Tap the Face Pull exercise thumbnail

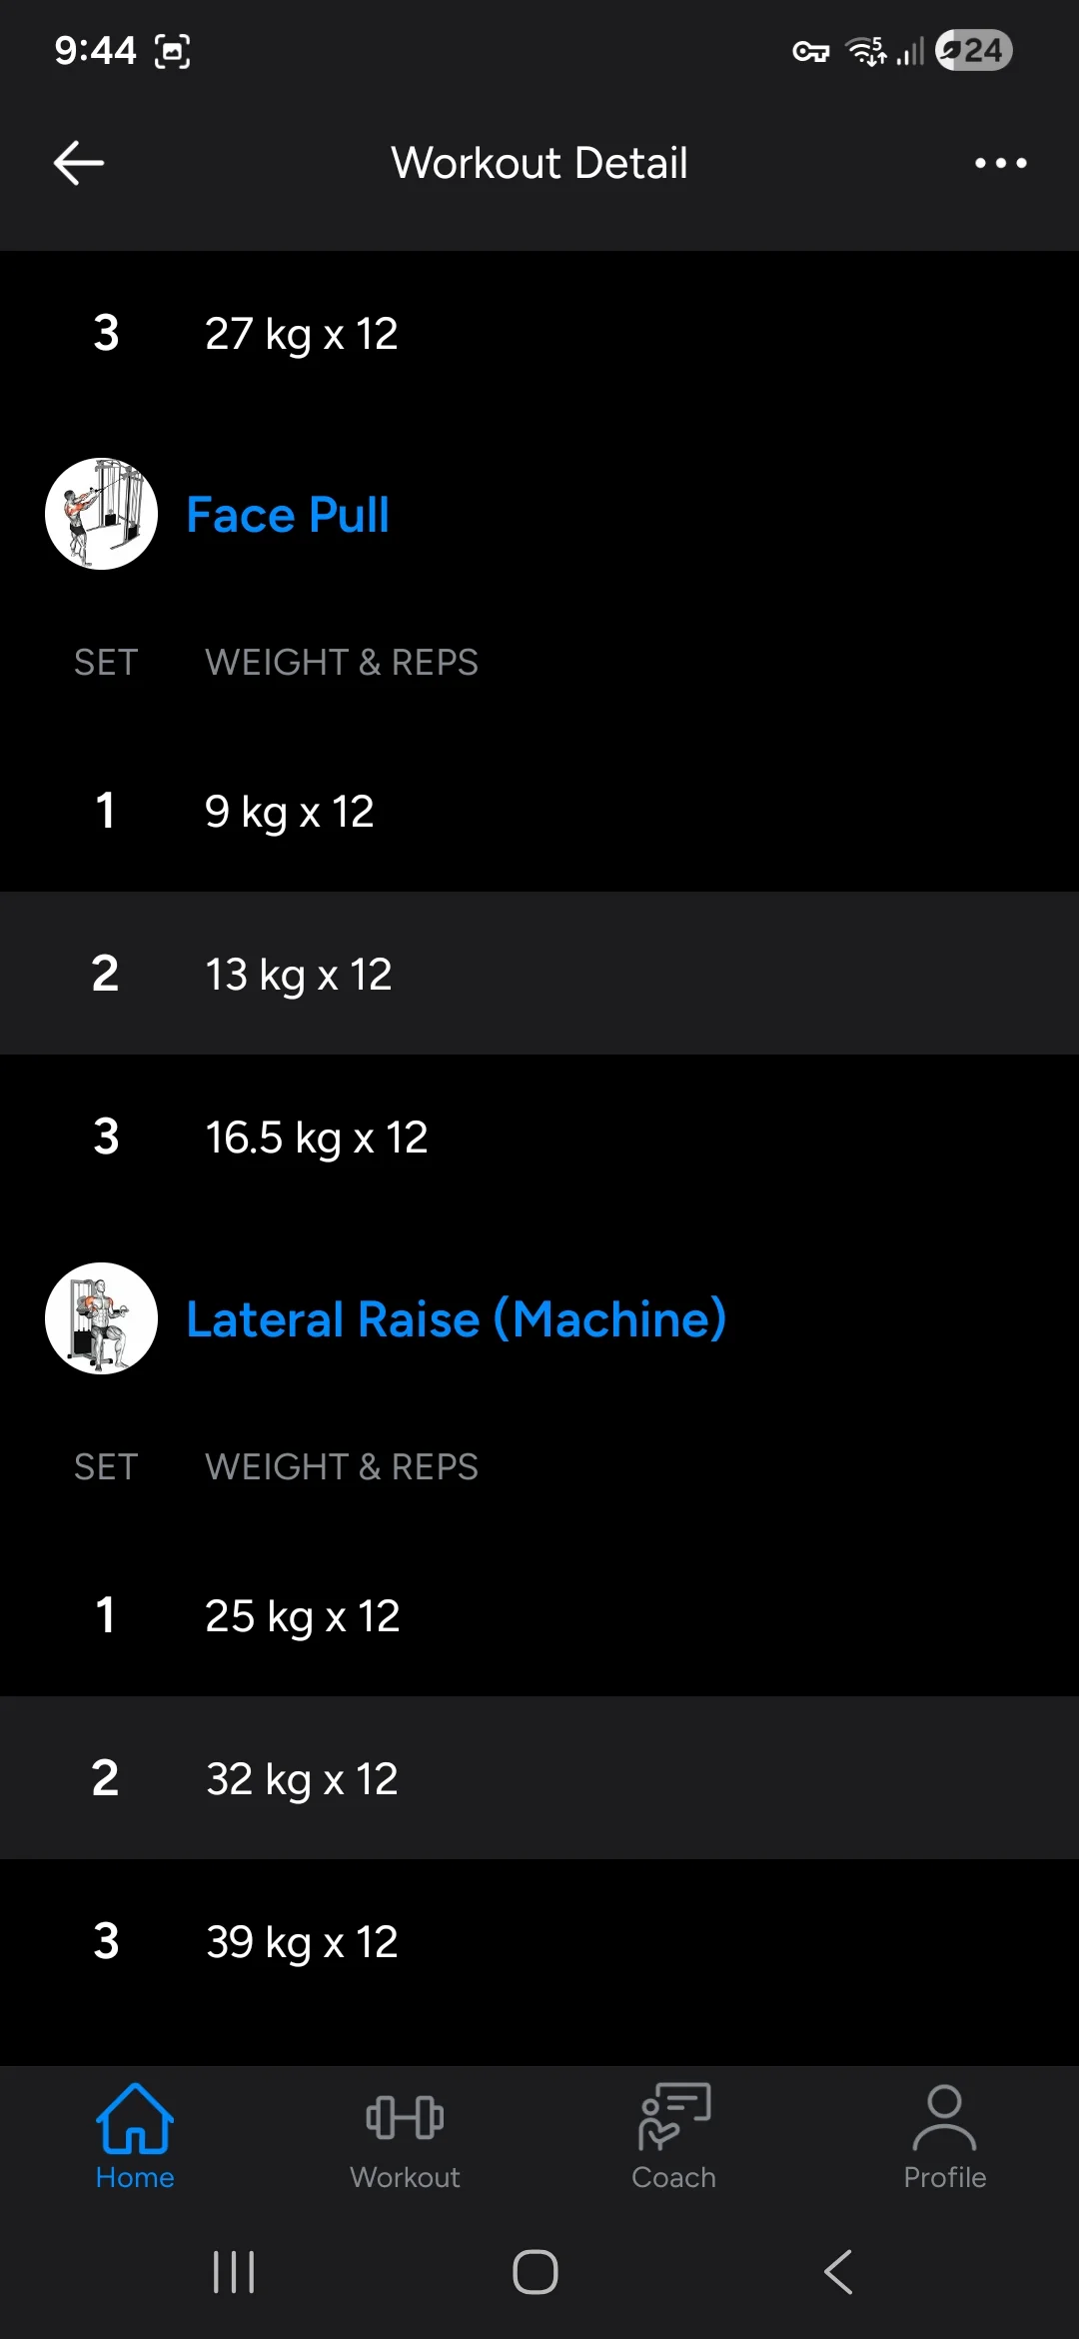101,514
